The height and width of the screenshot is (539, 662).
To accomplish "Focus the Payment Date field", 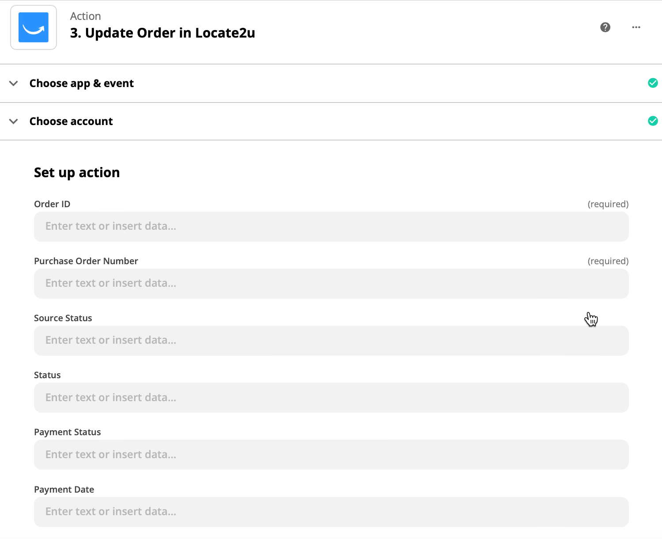I will 331,512.
